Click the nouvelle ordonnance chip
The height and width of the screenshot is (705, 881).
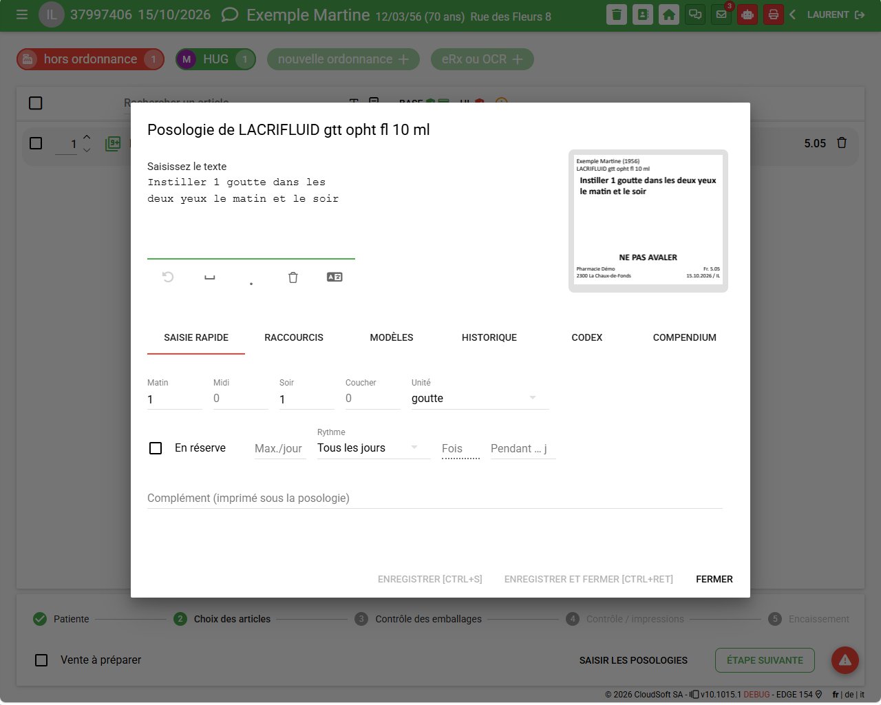tap(343, 59)
